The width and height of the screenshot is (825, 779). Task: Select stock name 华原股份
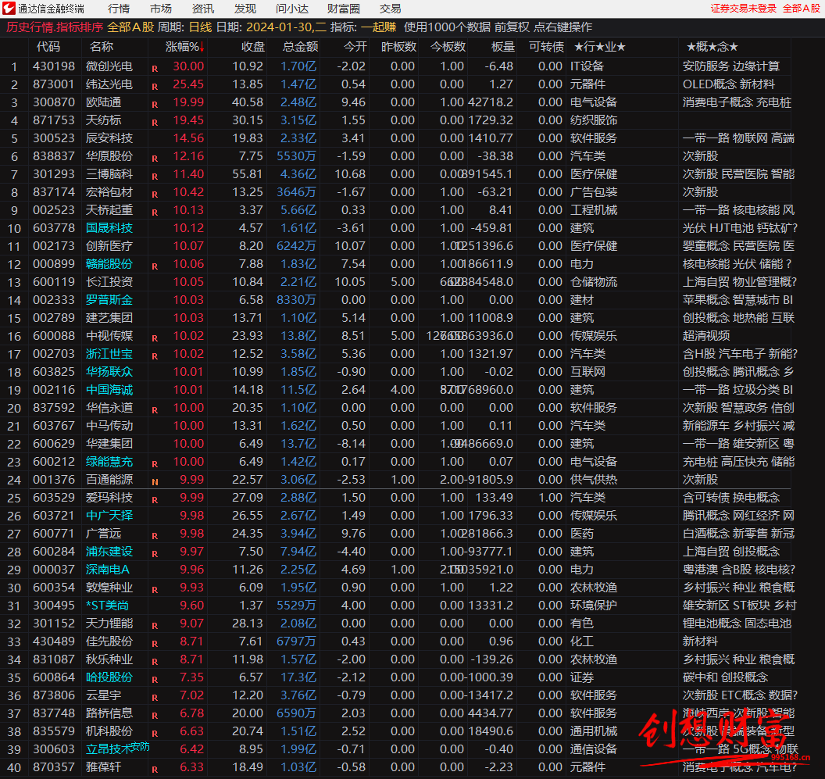coord(109,155)
